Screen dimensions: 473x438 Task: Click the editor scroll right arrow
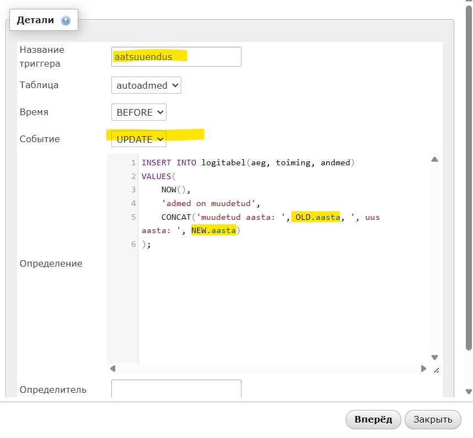coord(423,369)
